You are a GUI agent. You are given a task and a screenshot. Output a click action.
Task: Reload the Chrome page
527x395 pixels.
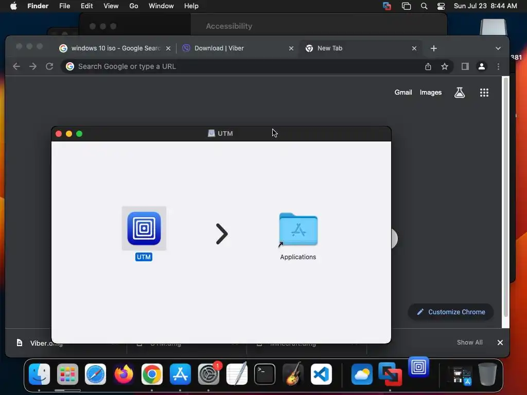[49, 66]
